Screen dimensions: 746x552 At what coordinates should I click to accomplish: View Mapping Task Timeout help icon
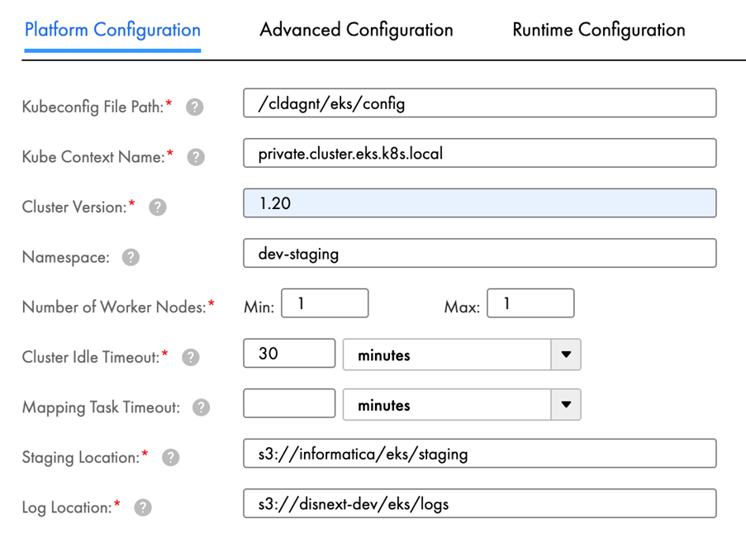201,407
